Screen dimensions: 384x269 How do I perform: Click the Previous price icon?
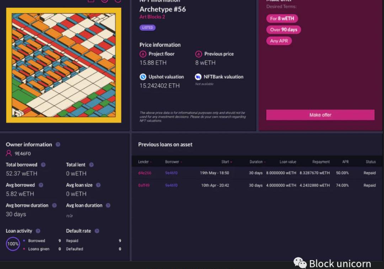tap(199, 54)
